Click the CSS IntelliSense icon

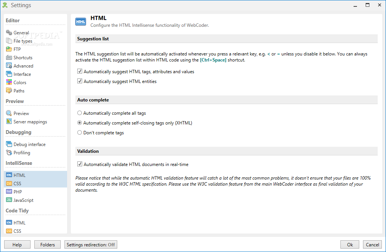(9, 184)
